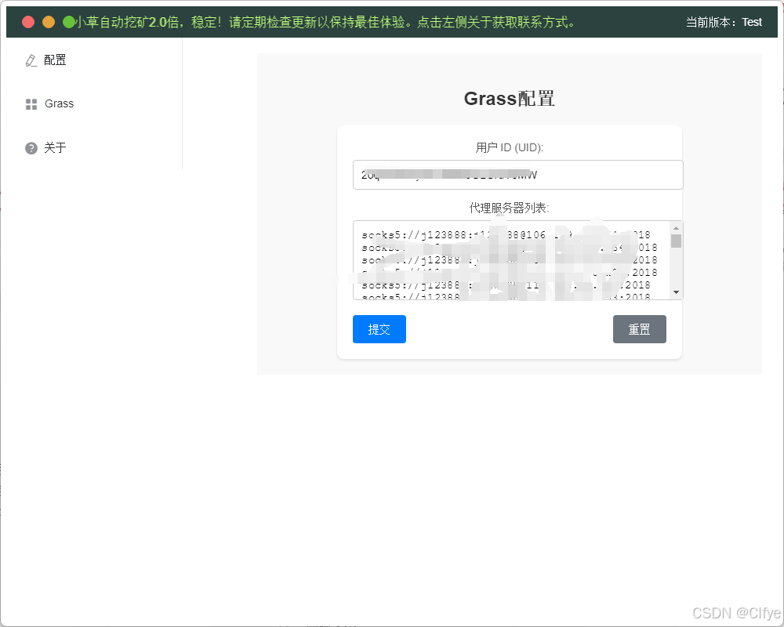Click the blue 提交 button

tap(379, 329)
